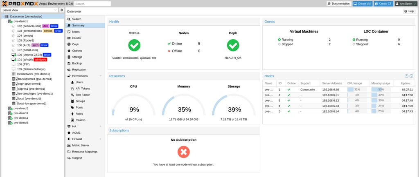This screenshot has width=419, height=177.
Task: Click uptime value 04:17:39
Action: pos(407,106)
